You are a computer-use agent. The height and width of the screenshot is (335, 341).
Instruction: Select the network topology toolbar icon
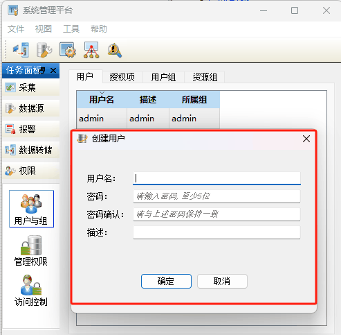[x=91, y=50]
